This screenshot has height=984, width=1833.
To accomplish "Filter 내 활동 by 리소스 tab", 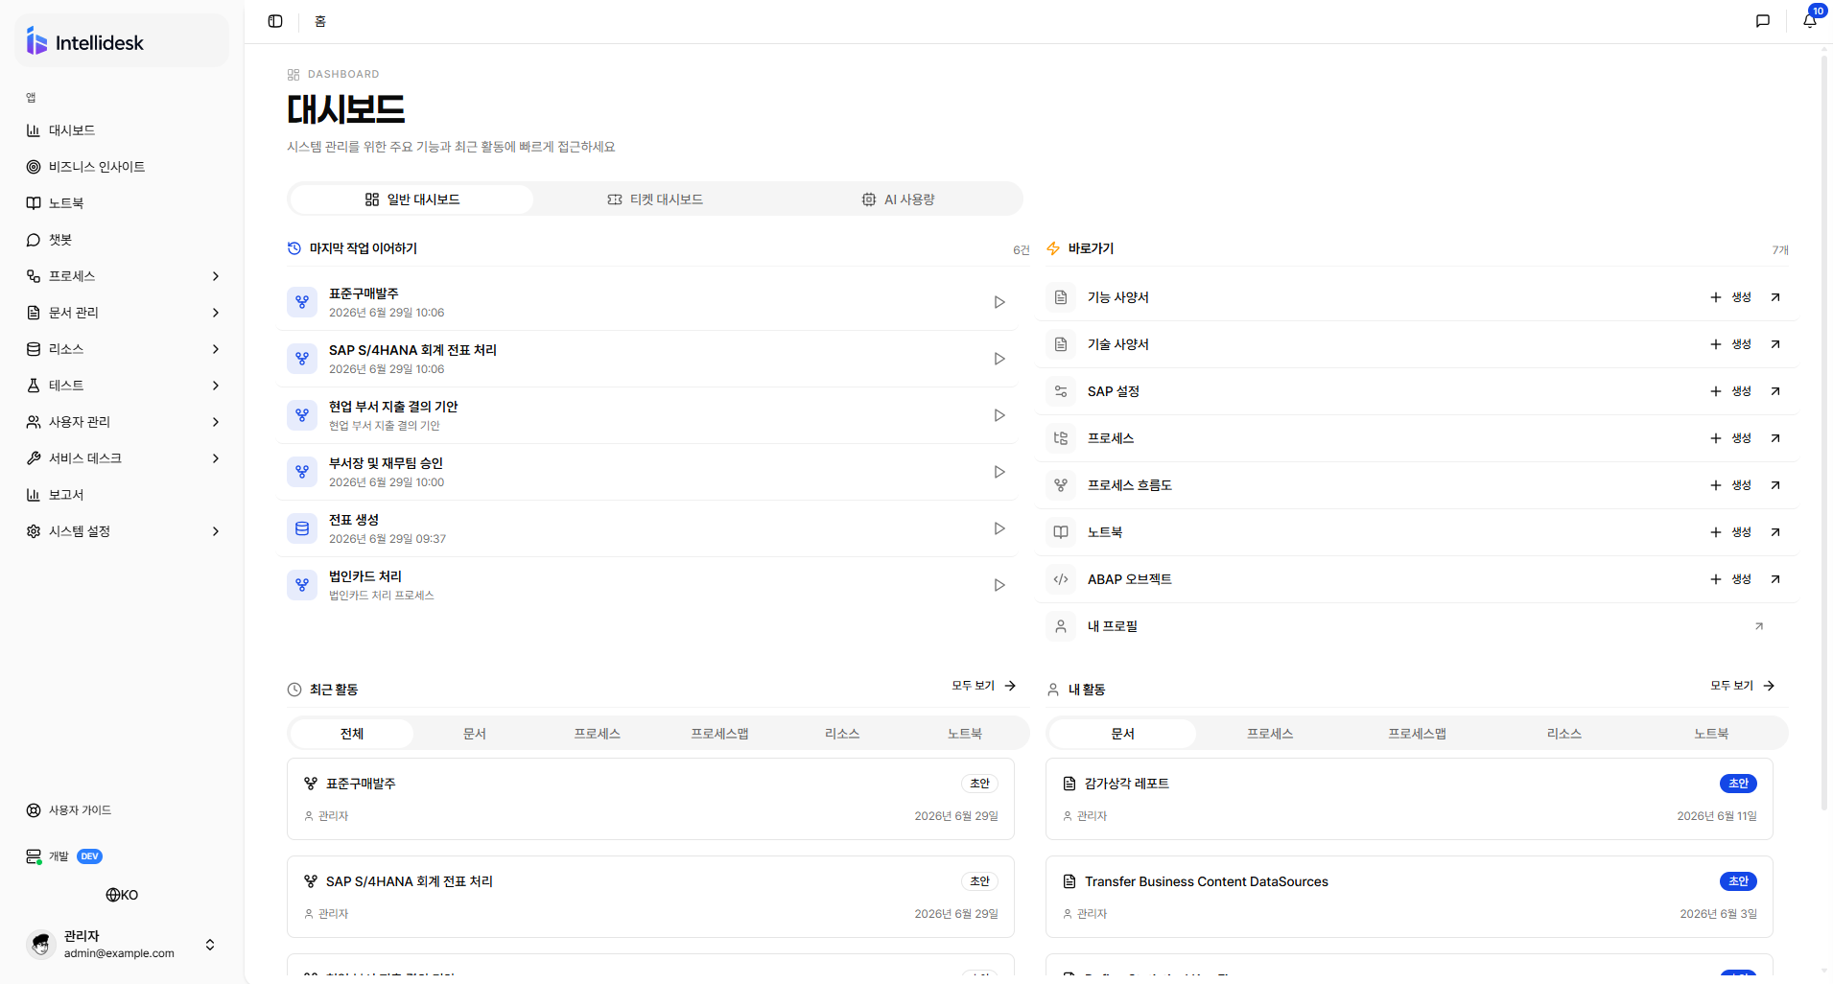I will pos(1563,734).
